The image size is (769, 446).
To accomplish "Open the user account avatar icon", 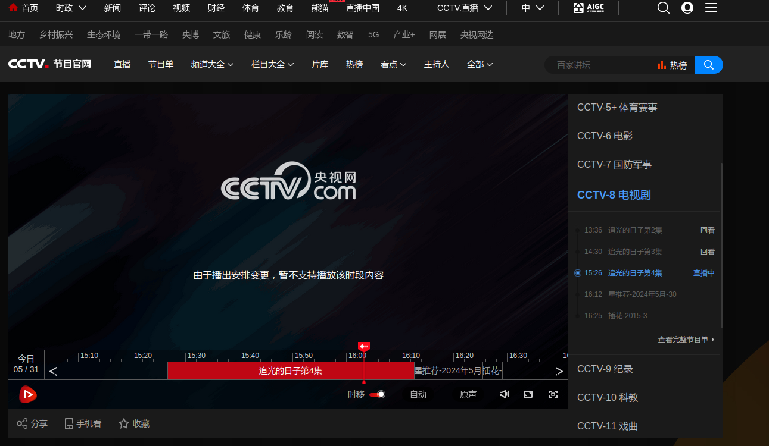I will pyautogui.click(x=687, y=8).
